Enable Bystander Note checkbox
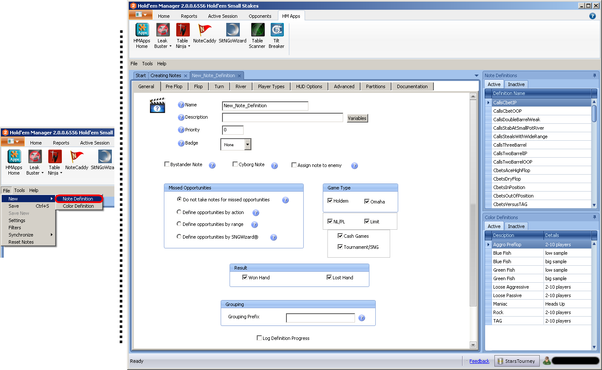The image size is (602, 370). pos(167,164)
